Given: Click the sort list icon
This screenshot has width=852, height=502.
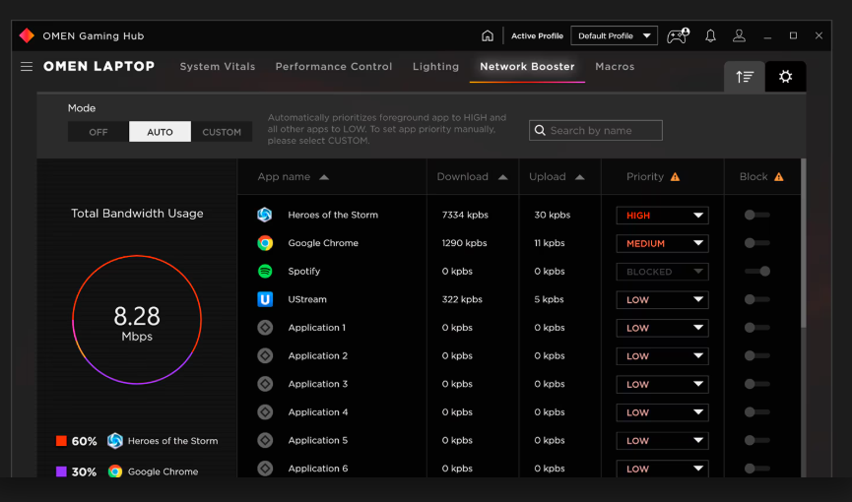Looking at the screenshot, I should [745, 77].
